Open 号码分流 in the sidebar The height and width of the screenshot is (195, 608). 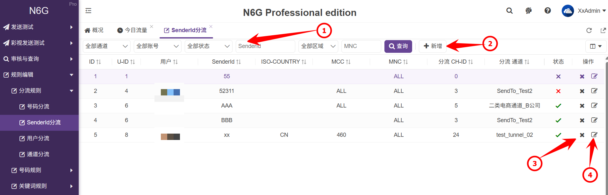click(38, 107)
